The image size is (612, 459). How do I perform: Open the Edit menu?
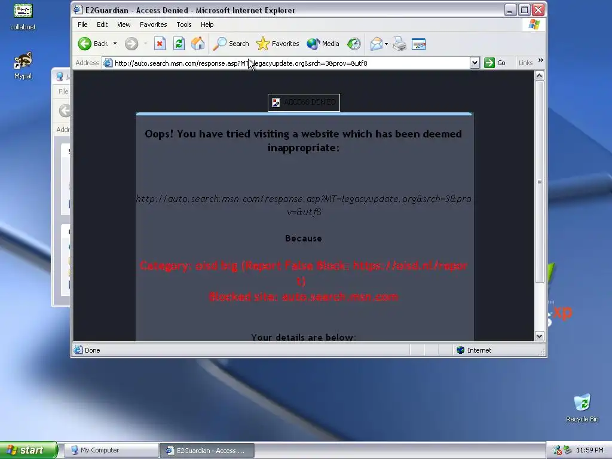[102, 25]
